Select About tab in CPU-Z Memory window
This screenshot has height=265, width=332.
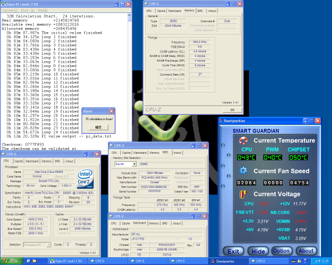pos(212,11)
